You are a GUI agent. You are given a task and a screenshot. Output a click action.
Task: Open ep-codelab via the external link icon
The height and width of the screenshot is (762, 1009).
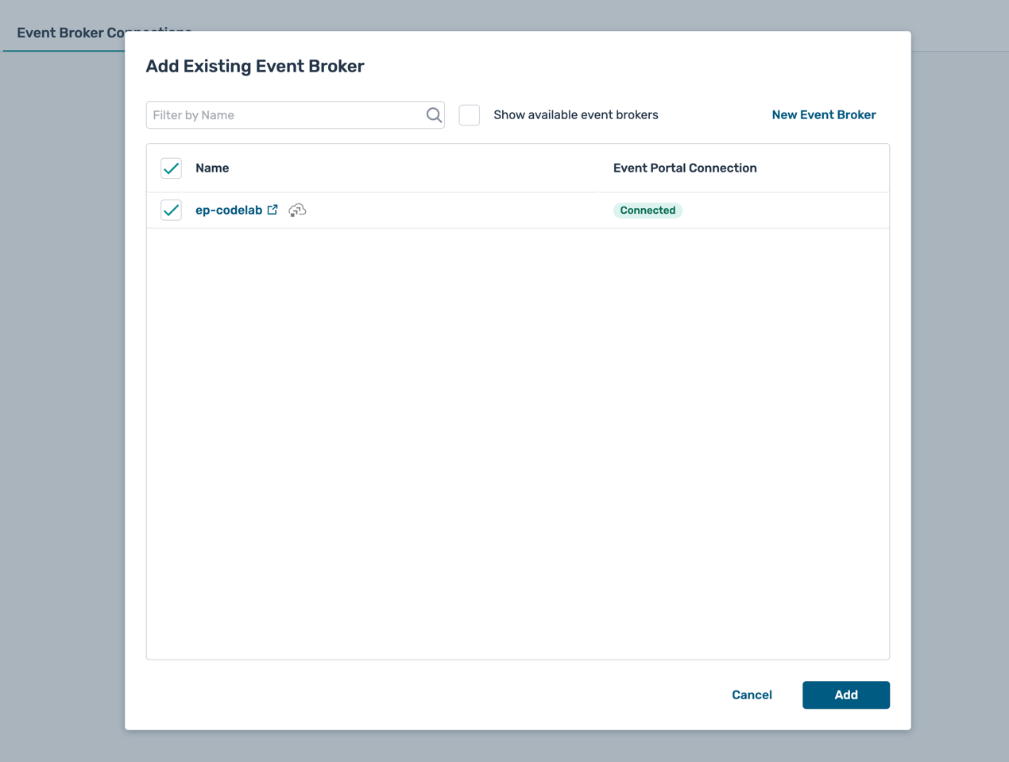[x=273, y=210]
